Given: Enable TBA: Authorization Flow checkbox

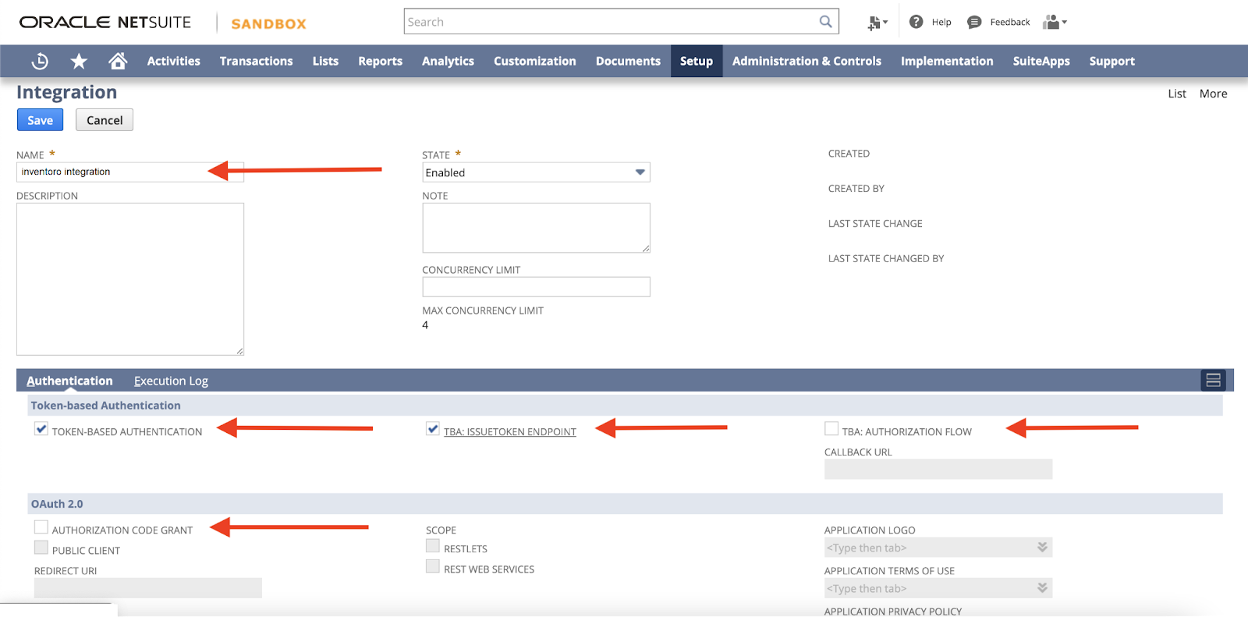Looking at the screenshot, I should (x=831, y=429).
